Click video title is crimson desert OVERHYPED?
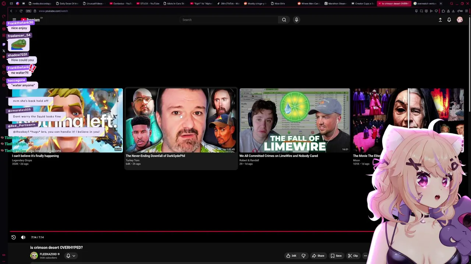The height and width of the screenshot is (264, 471). [56, 247]
